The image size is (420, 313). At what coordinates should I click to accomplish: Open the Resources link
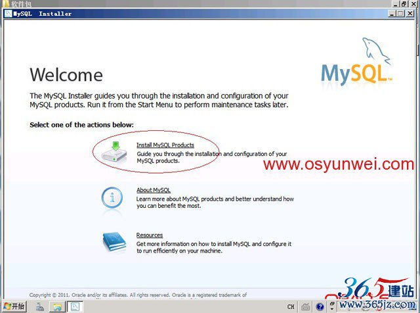pos(150,235)
